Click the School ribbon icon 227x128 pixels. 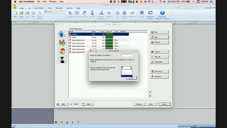point(142,14)
